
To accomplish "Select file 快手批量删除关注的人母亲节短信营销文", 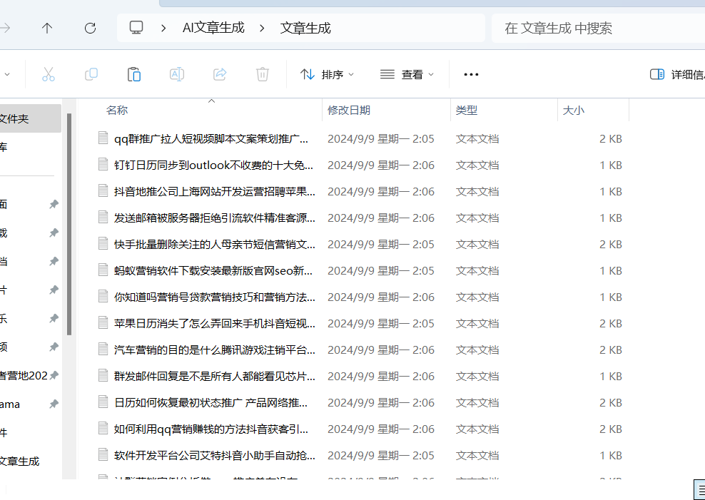I will point(215,245).
